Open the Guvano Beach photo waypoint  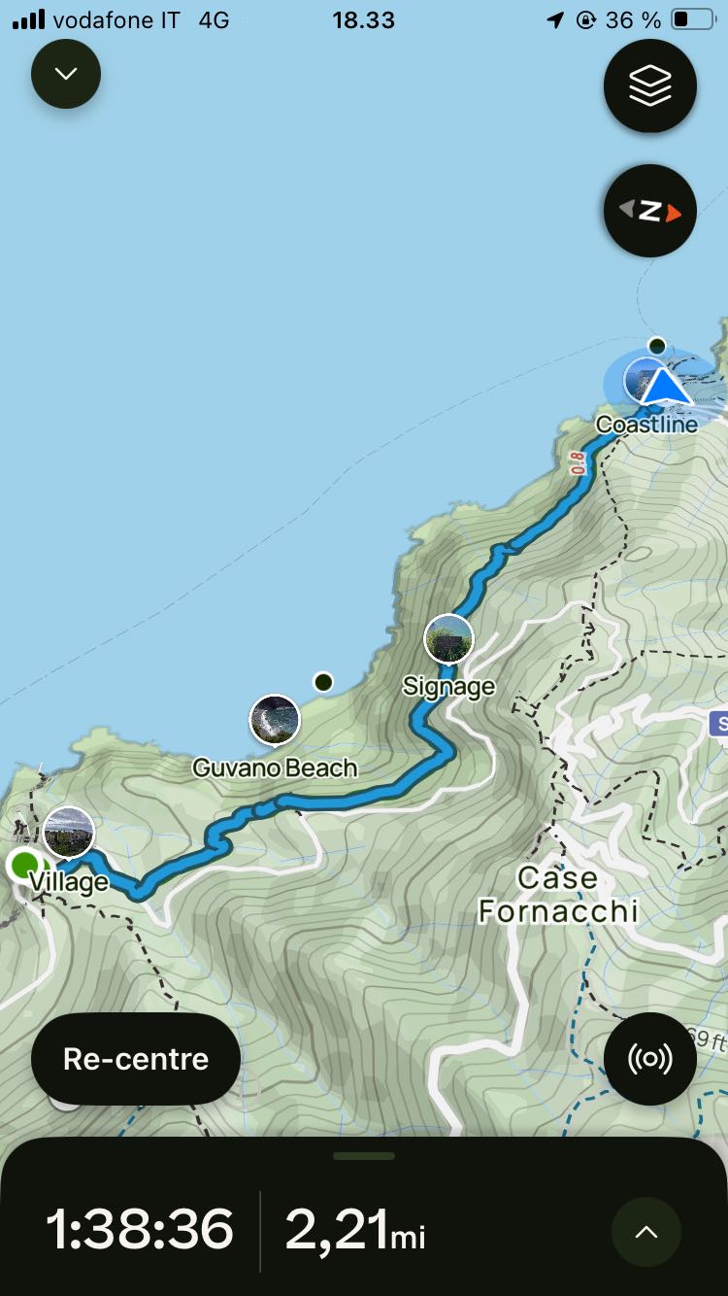275,720
